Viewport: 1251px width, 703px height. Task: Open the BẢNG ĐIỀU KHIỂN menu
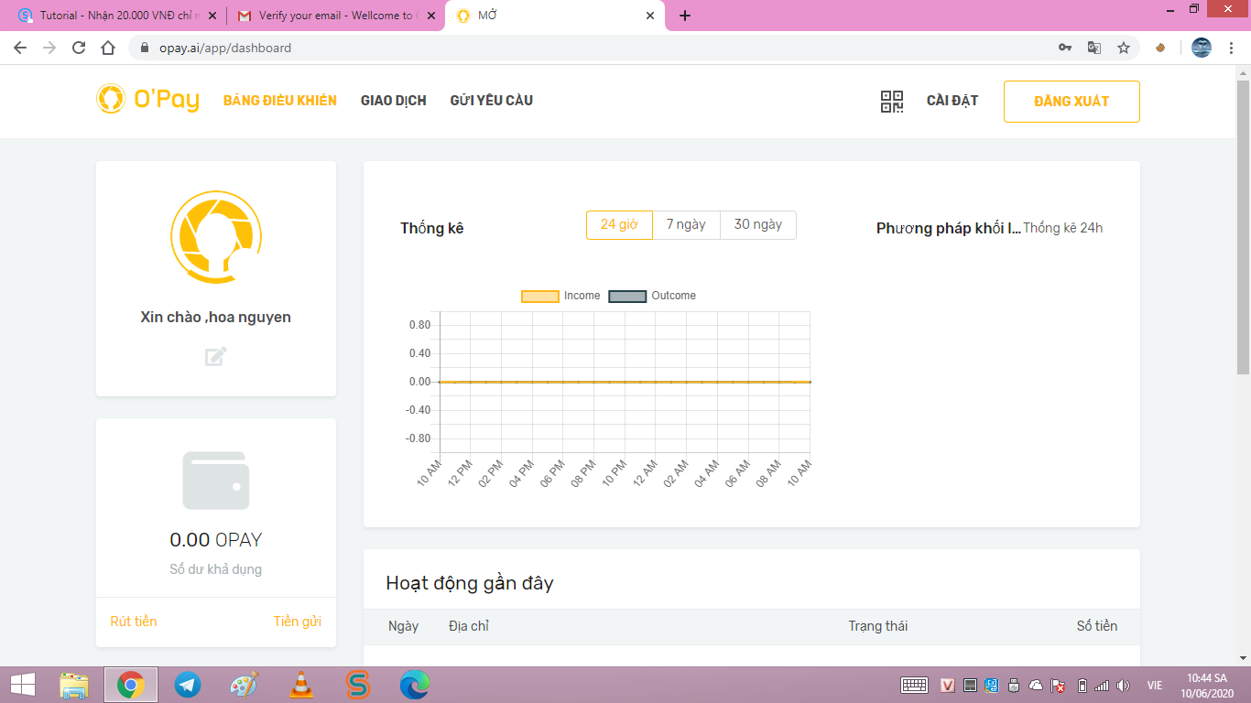tap(280, 101)
